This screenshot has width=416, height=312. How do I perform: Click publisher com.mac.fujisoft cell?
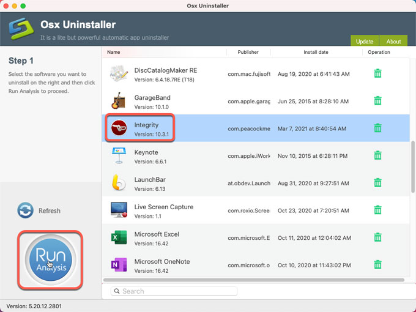pyautogui.click(x=249, y=74)
